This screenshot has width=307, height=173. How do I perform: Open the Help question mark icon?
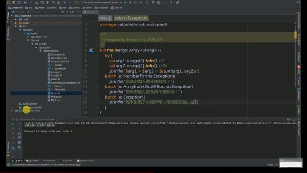[x=171, y=2]
